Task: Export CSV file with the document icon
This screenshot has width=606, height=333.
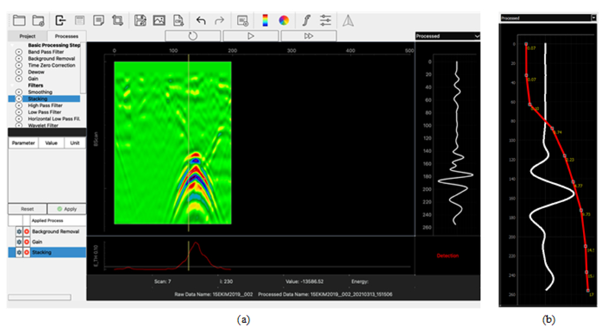Action: 178,20
